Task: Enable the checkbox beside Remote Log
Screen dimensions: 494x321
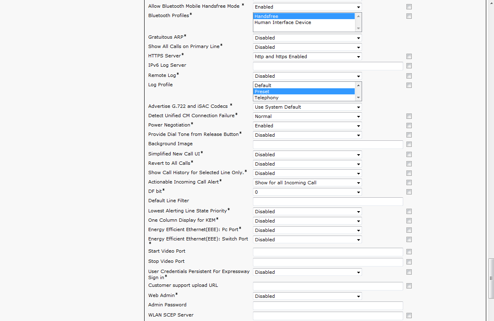Action: coord(409,76)
